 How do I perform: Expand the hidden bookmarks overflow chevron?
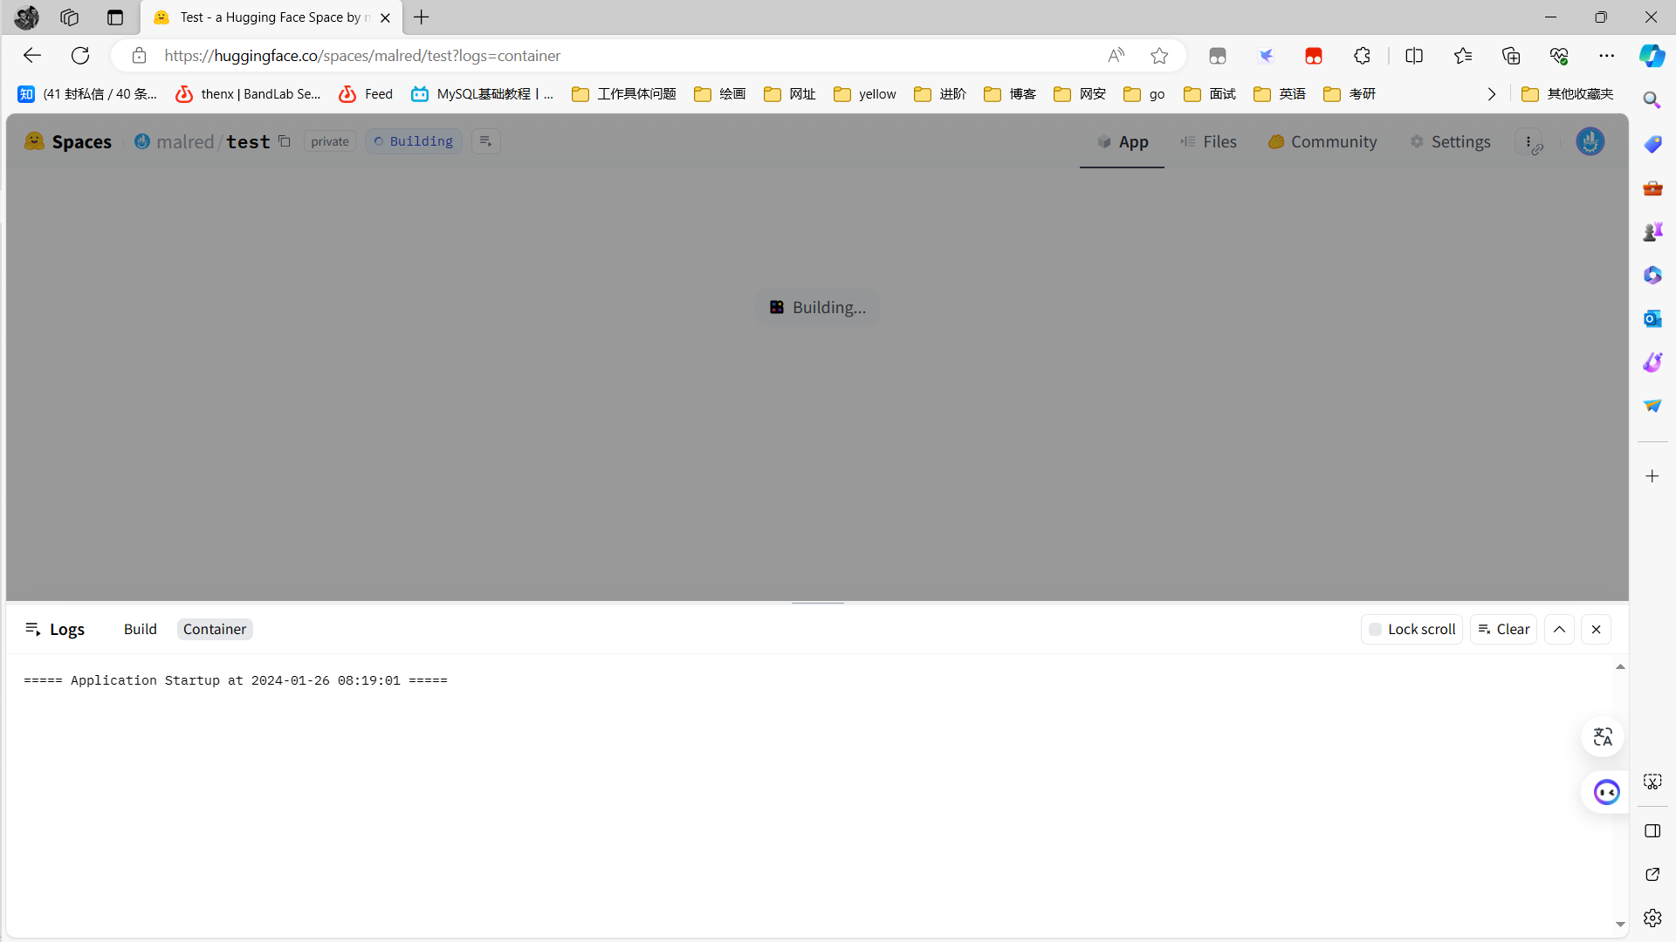(x=1492, y=94)
